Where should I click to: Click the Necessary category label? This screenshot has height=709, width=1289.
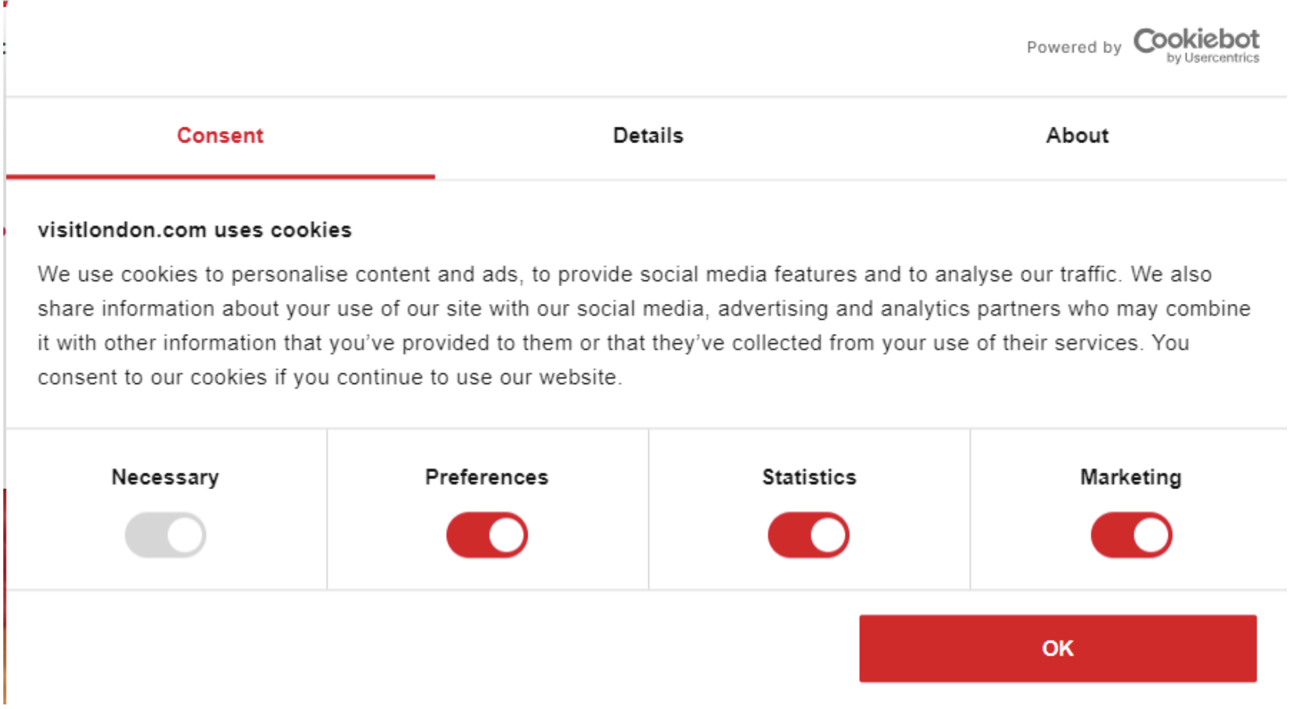click(x=165, y=477)
